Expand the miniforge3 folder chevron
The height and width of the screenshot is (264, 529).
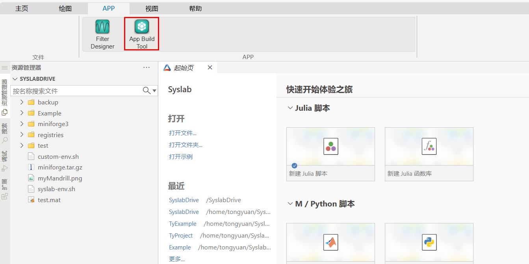(22, 124)
